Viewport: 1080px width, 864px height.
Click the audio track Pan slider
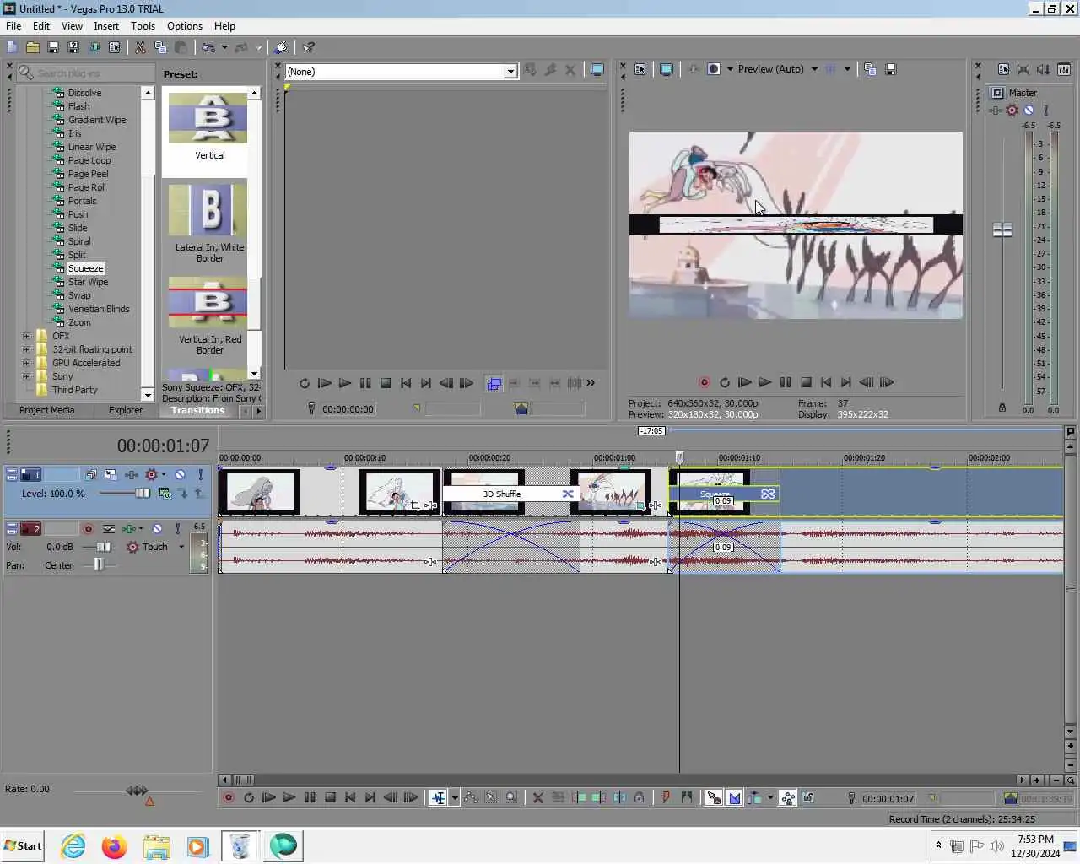click(x=99, y=565)
